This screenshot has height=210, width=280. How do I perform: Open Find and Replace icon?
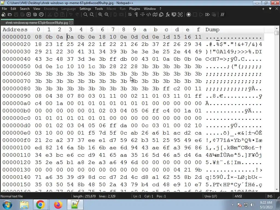[92, 15]
